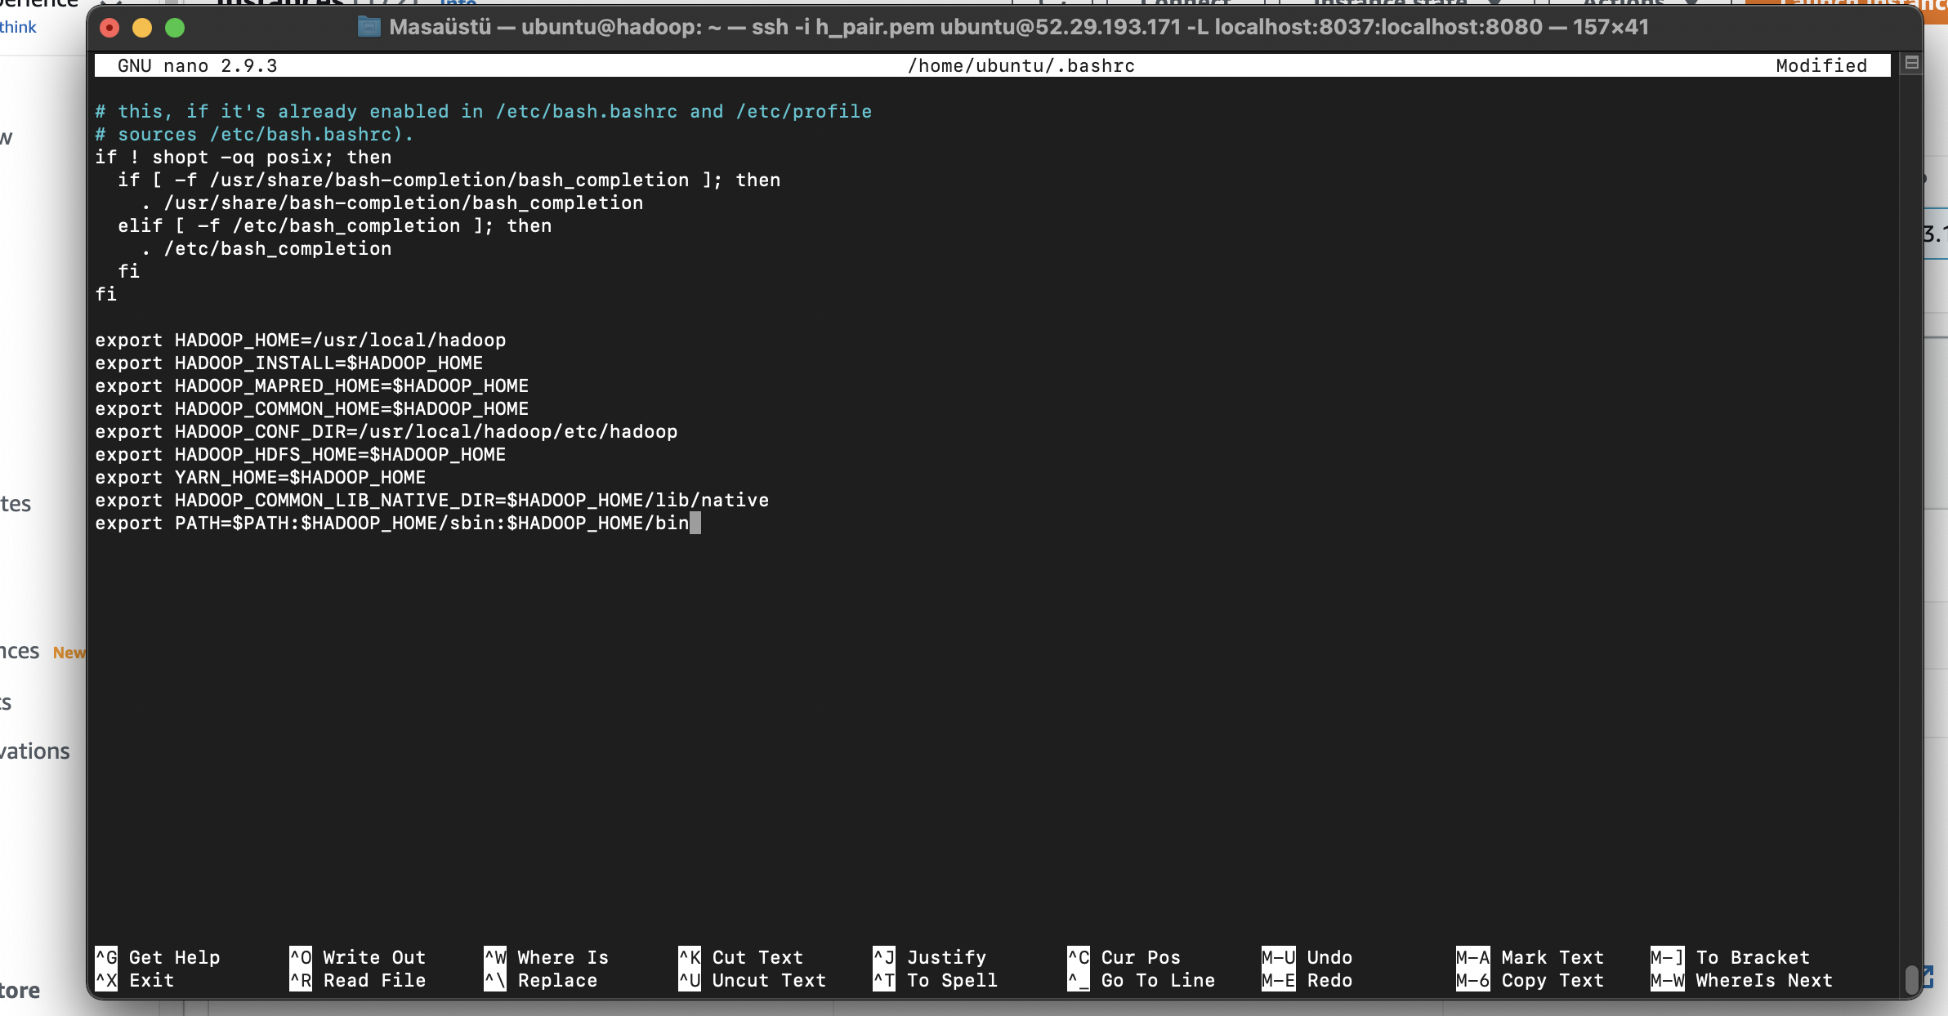The image size is (1948, 1016).
Task: Click the M-U Undo shortcut key
Action: (x=1278, y=957)
